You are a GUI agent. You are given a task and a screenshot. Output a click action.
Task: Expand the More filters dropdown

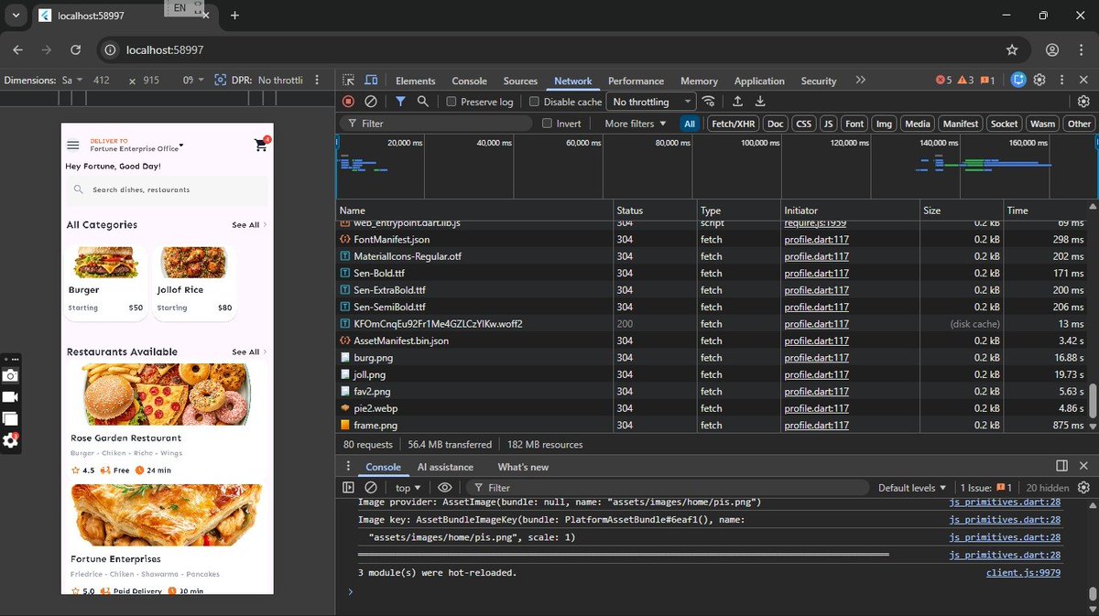(x=635, y=124)
